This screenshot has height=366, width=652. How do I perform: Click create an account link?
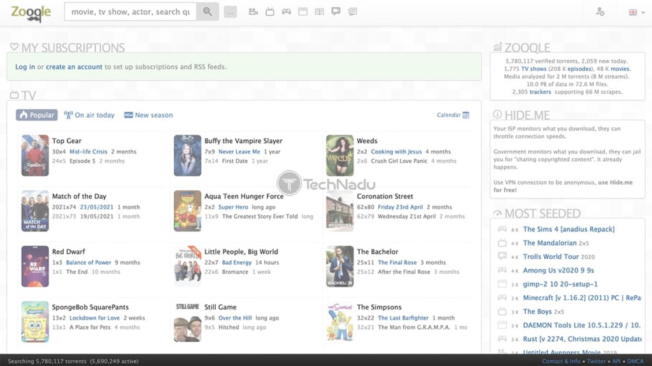[x=74, y=67]
